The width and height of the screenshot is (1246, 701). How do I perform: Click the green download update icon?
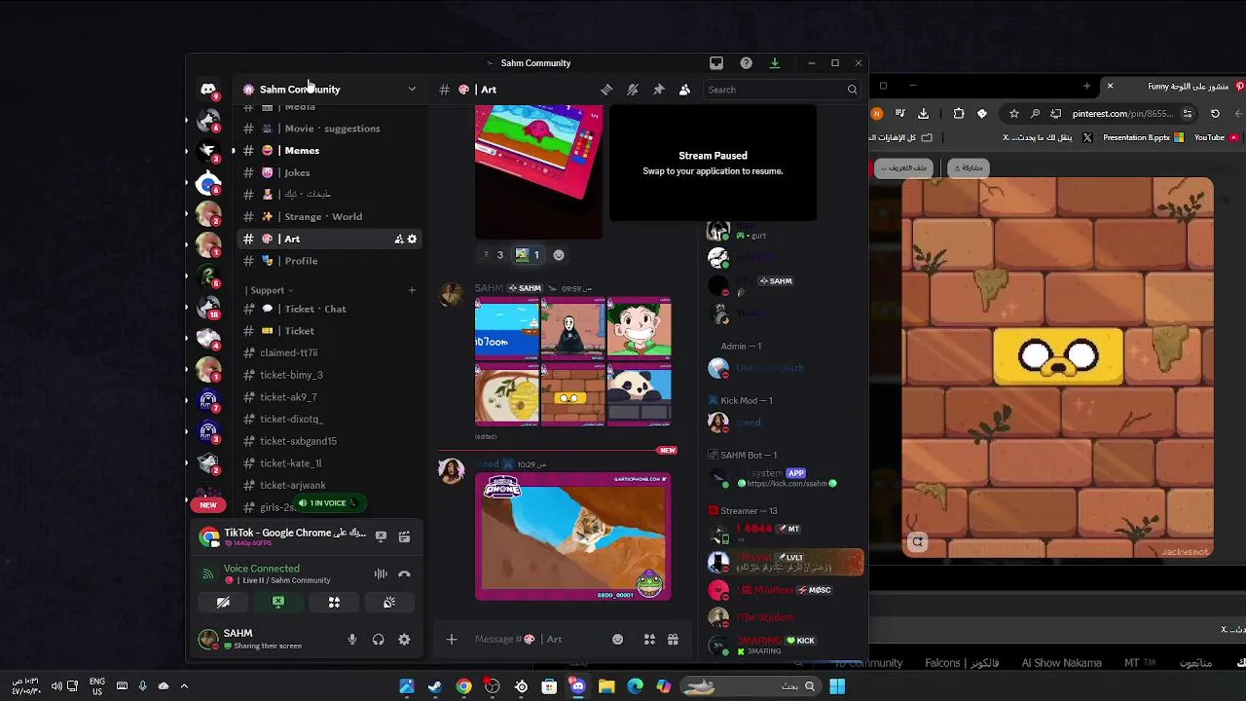(x=775, y=63)
